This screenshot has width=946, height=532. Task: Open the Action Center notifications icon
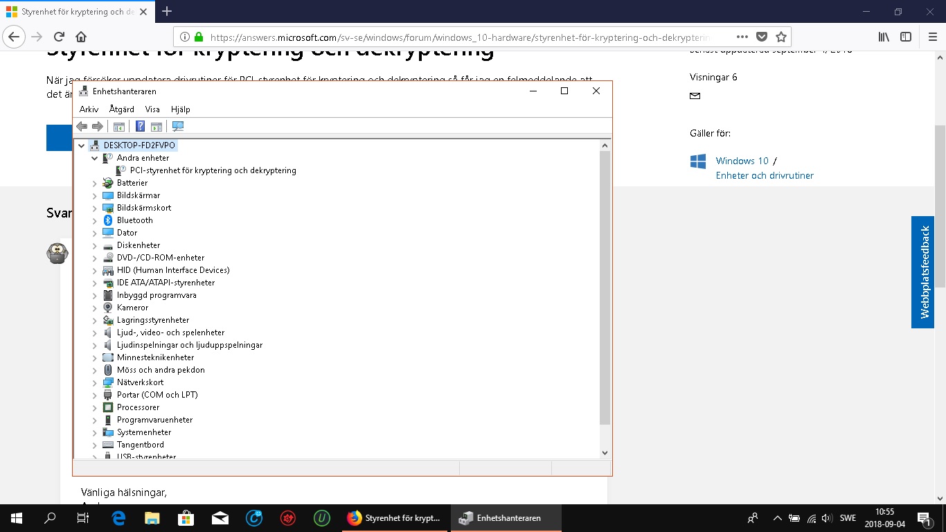coord(923,517)
